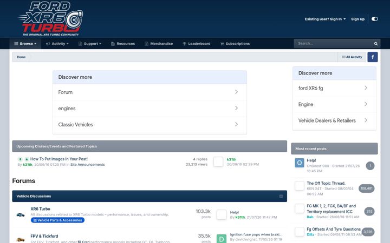Screen dimensions: 390x243
Task: Open FG MK 1, 2, FGX replacement ICC topic
Action: coord(331,209)
